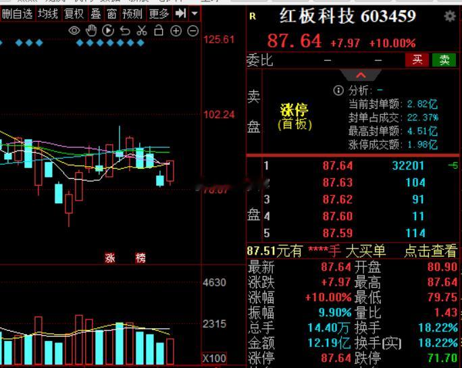Click the stock title 红板科技 603459
Viewport: 462px width, 368px height.
347,16
